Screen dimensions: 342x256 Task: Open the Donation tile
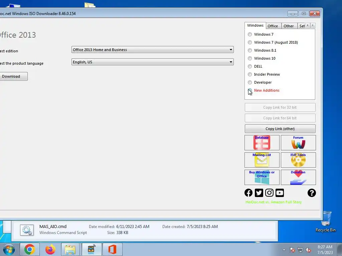[298, 177]
